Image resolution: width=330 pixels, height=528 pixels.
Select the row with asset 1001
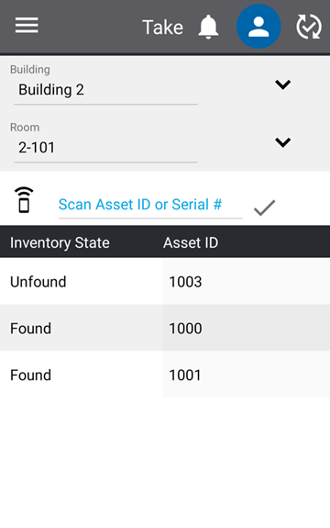coord(165,375)
